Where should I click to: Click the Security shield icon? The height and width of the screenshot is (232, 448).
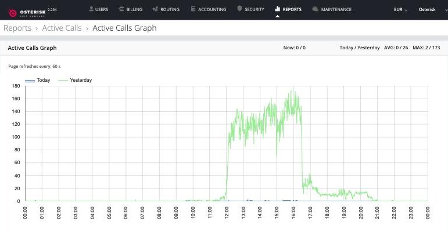(x=240, y=9)
